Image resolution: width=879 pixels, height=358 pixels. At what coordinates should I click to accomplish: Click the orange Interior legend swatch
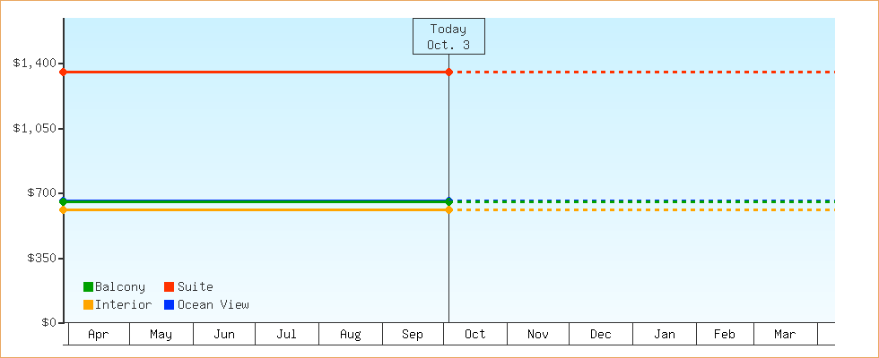click(x=88, y=305)
